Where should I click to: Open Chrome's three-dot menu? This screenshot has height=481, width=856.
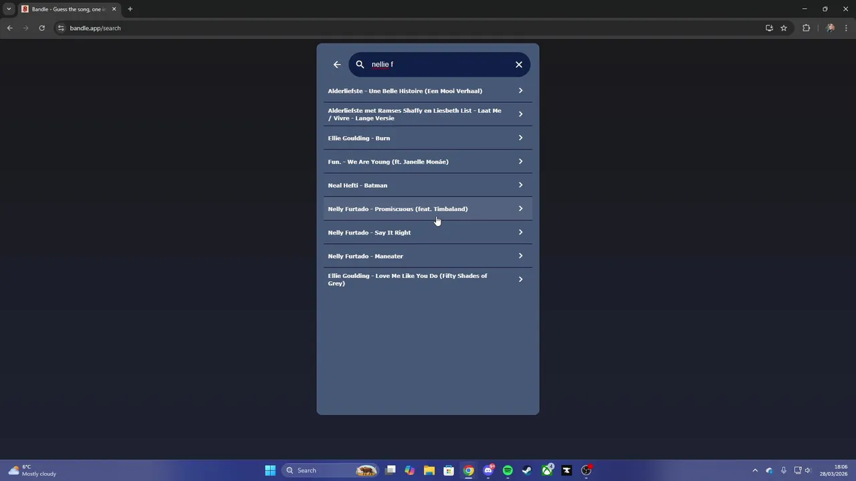coord(847,28)
